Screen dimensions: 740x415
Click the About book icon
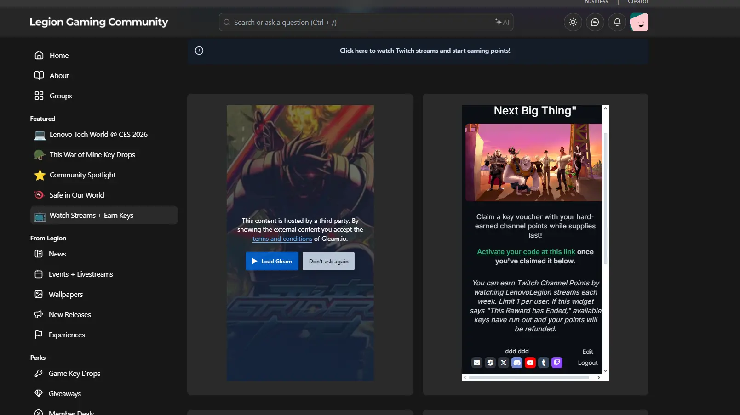(x=39, y=75)
